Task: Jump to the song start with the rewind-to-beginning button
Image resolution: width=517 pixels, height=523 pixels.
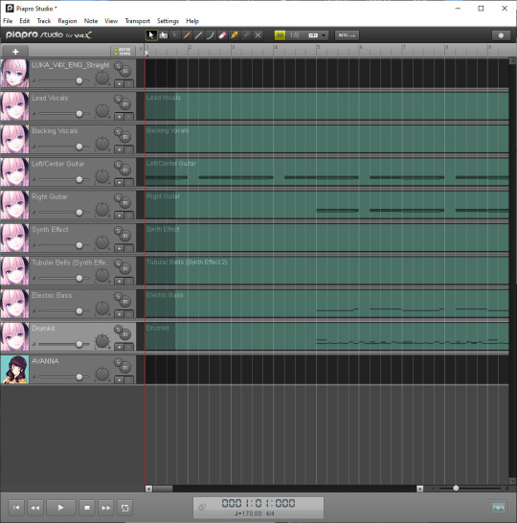Action: (x=16, y=508)
